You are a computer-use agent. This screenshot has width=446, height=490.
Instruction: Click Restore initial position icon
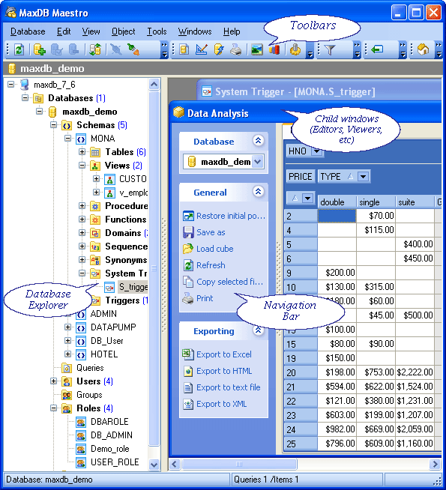point(188,216)
